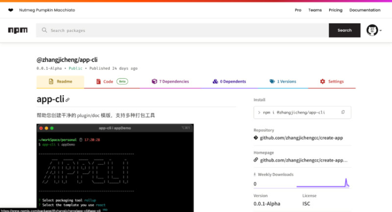
Task: Open user avatar menu
Action: [374, 30]
